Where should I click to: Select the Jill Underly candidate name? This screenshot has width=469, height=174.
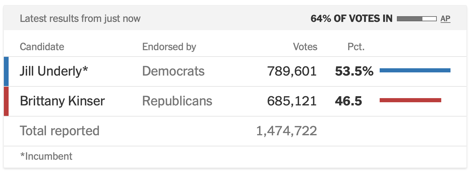pos(54,71)
